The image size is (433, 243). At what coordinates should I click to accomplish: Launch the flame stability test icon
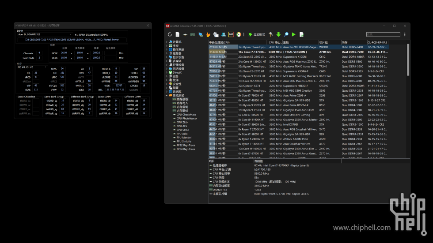pyautogui.click(x=208, y=34)
